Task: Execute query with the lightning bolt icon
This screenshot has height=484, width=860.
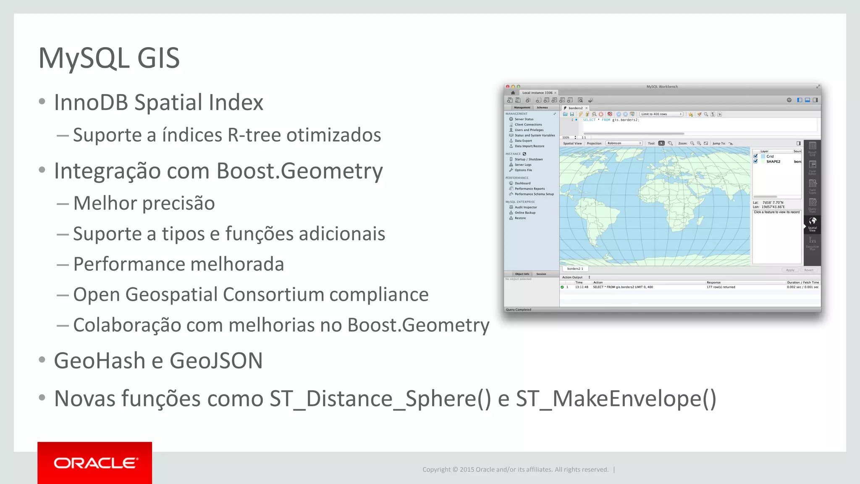Action: point(581,114)
